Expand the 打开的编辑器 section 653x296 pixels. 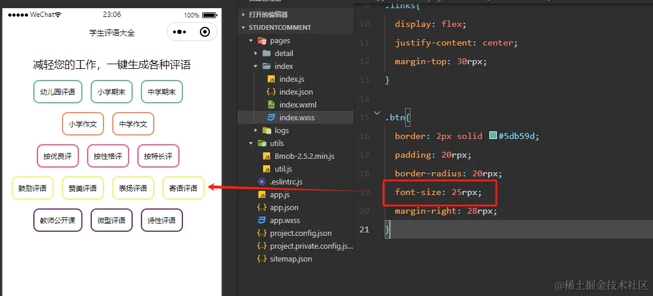coord(244,15)
